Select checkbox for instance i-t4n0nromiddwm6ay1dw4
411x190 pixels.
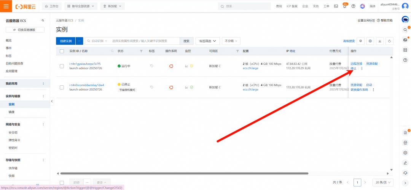(x=62, y=87)
